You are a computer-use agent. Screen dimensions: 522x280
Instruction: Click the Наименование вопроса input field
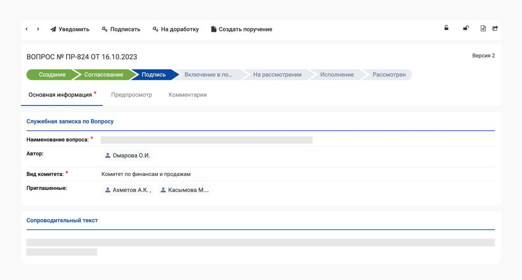[x=206, y=140]
